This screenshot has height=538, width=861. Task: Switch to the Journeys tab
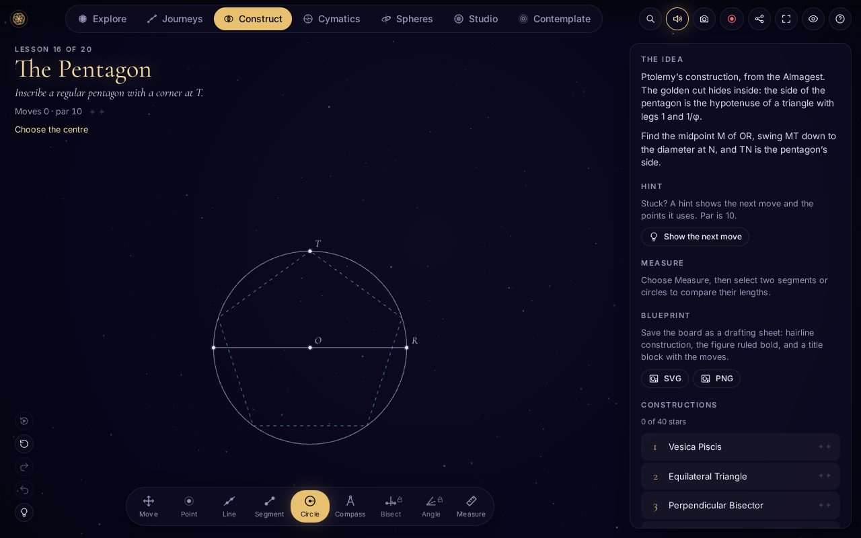[x=175, y=19]
